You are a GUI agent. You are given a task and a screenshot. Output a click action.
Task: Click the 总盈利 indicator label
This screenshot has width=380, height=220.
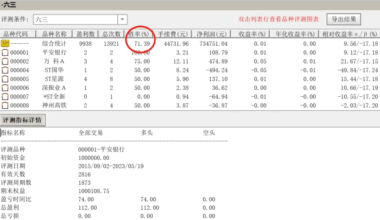[x=10, y=208]
